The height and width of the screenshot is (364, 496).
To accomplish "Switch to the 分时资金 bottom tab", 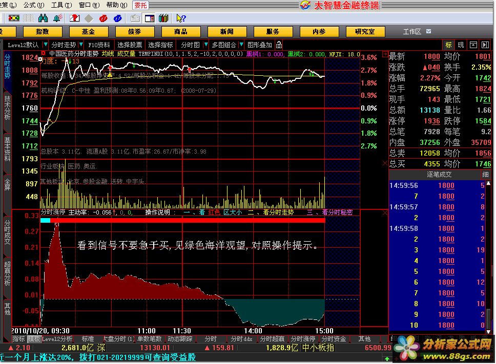I will coord(334,339).
